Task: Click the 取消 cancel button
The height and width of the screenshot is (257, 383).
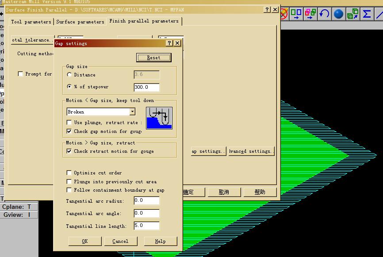Action: click(224, 192)
